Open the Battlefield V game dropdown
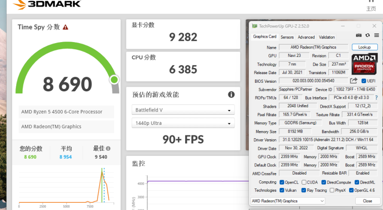The height and width of the screenshot is (210, 383). coord(183,110)
